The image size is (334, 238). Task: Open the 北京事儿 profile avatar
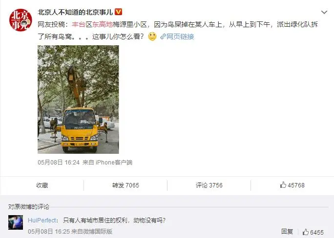tap(21, 20)
